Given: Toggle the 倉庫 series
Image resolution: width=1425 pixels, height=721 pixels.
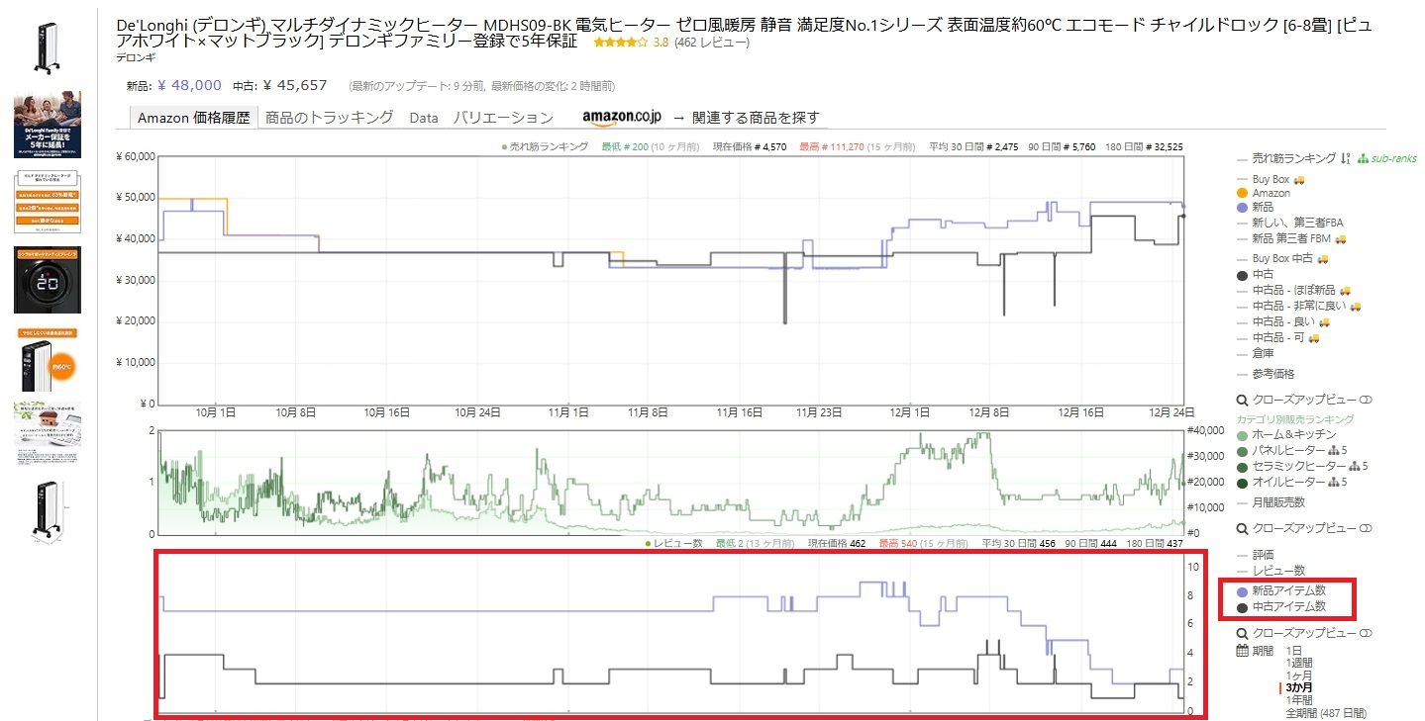Looking at the screenshot, I should 1256,353.
